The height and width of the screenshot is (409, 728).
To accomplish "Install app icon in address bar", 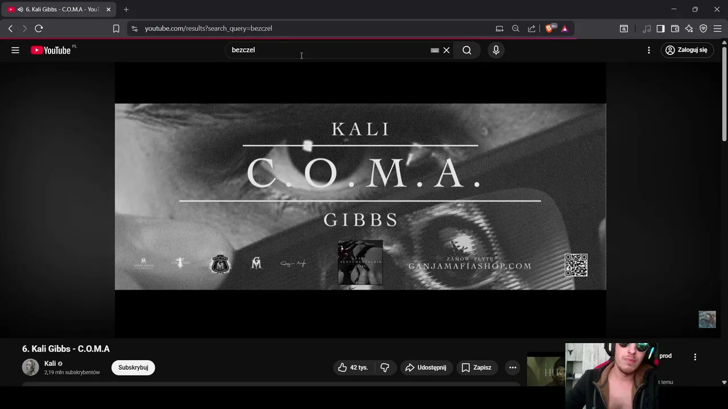I will pos(499,28).
